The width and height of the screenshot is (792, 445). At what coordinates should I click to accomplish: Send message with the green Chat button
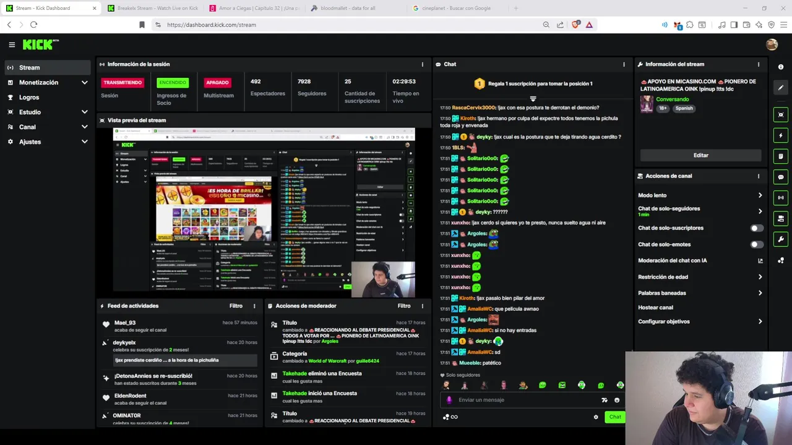[x=615, y=417]
